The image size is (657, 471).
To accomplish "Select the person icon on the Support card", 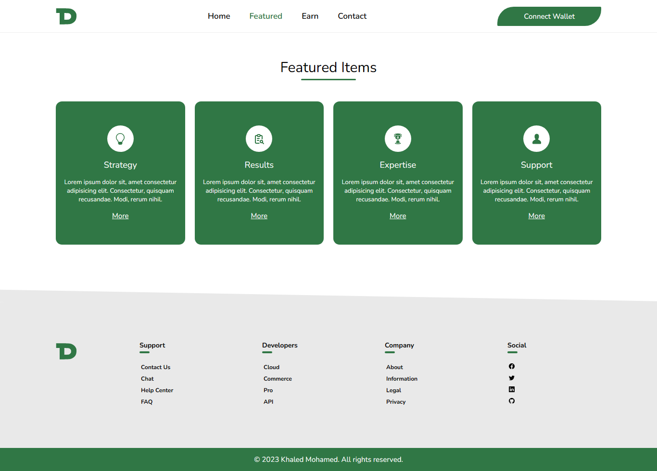I will pos(536,138).
